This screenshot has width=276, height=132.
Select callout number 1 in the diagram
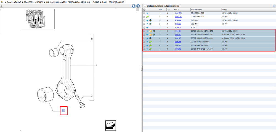point(97,65)
